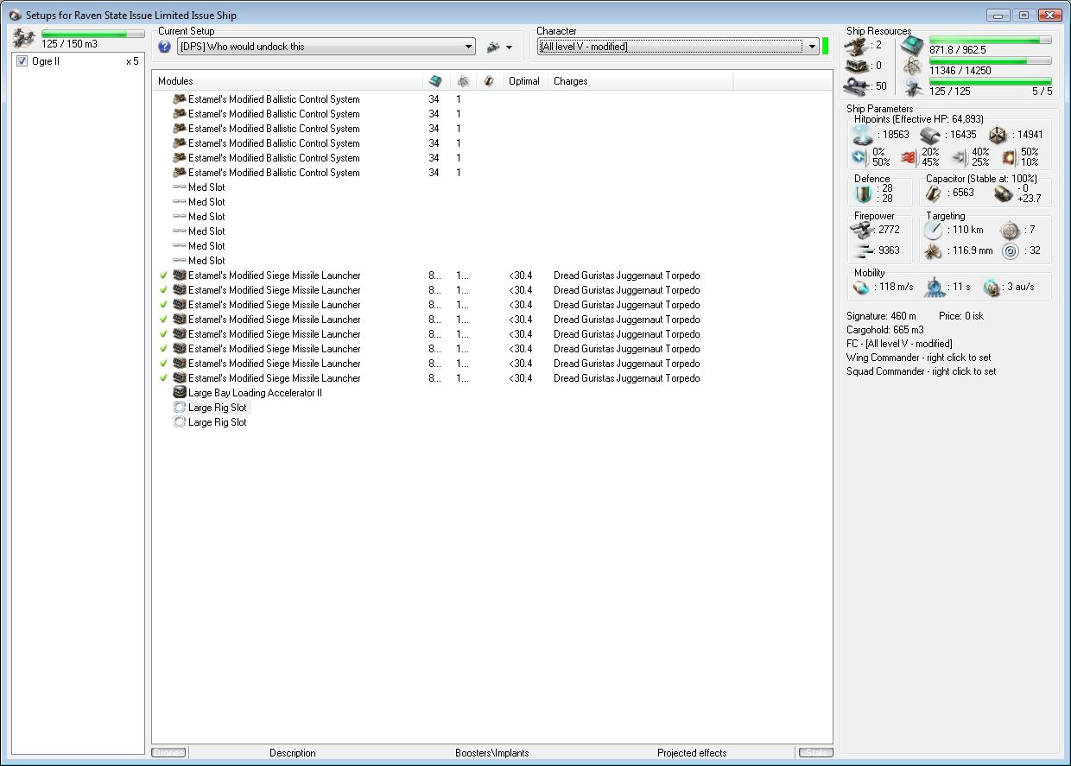
Task: Click the powergrid icon by 11346 / 14250
Action: (x=912, y=66)
